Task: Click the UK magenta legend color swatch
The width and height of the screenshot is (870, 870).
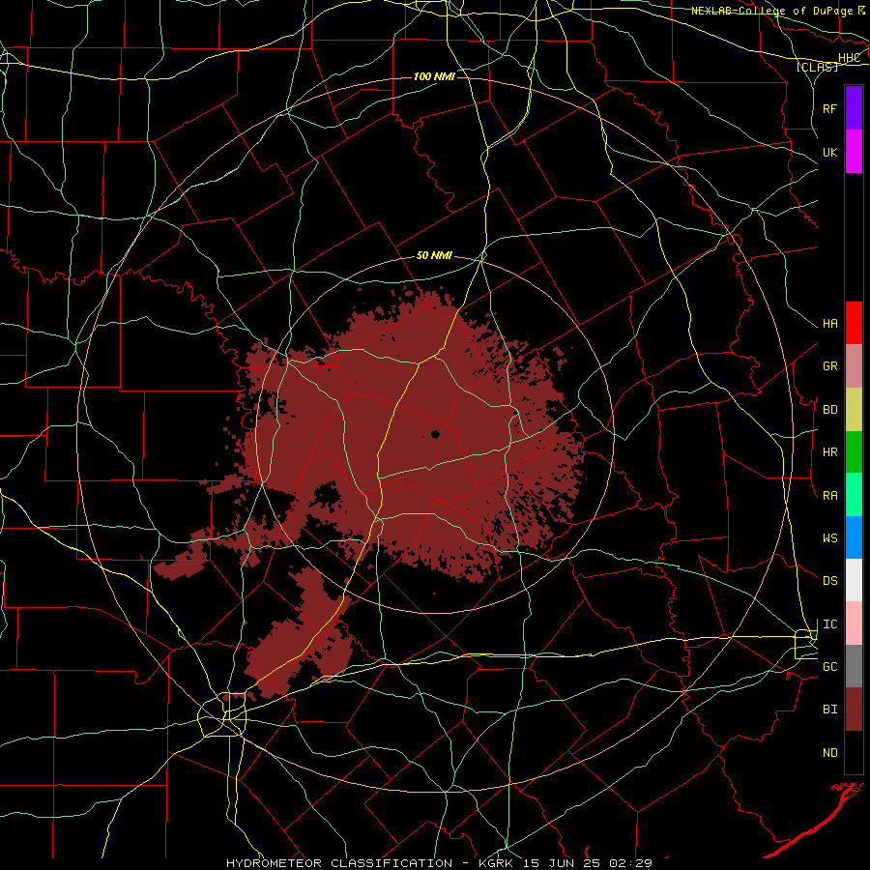Action: click(854, 152)
